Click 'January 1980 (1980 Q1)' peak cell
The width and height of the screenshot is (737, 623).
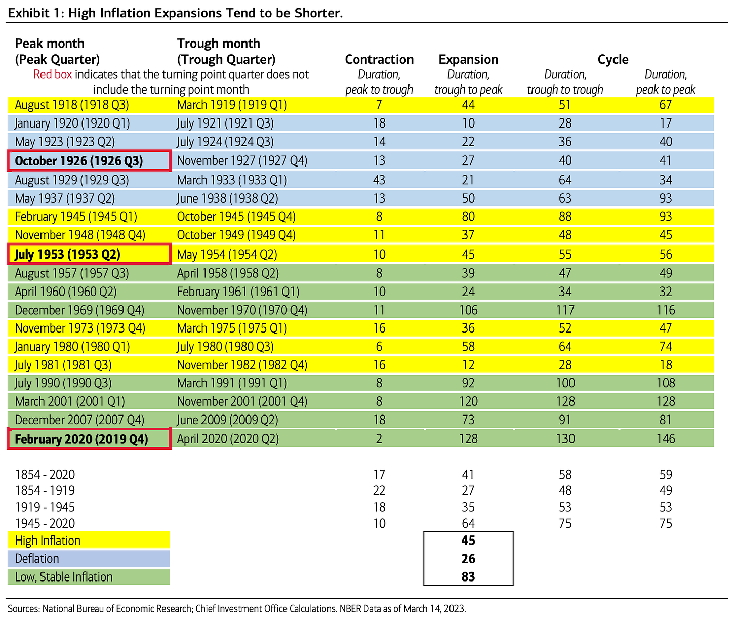[72, 346]
